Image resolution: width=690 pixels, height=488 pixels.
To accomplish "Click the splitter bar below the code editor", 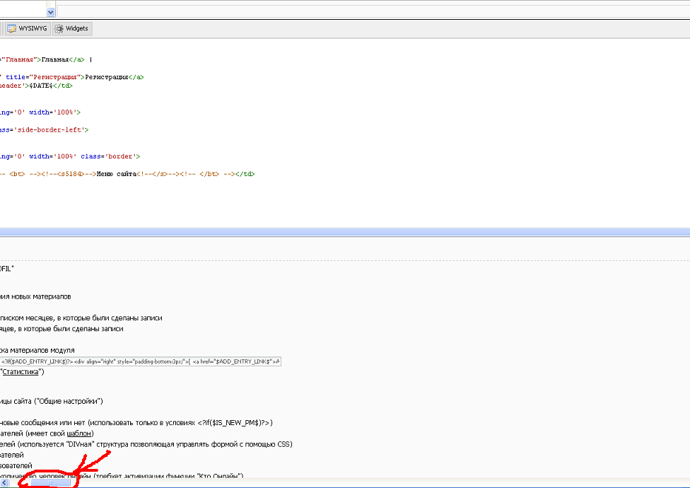I will (x=345, y=232).
